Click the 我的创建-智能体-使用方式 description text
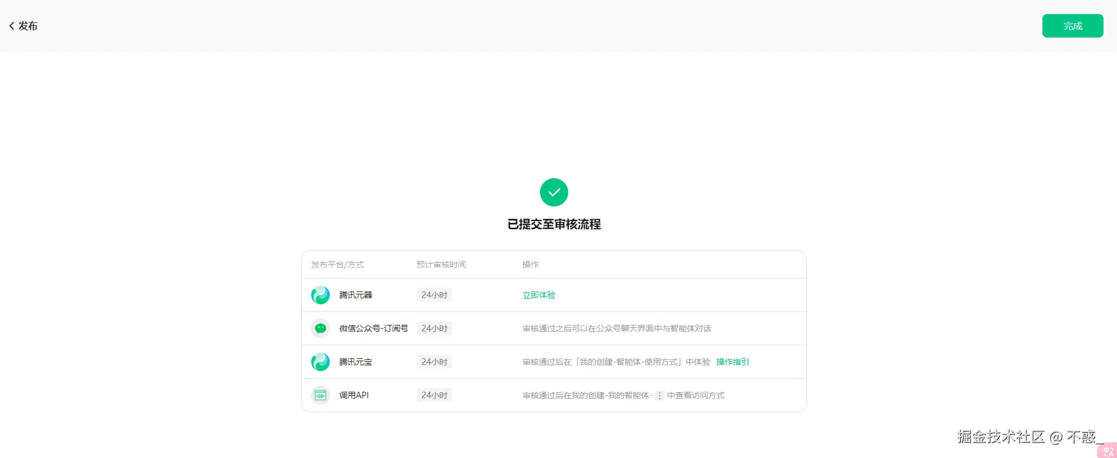Screen dimensions: 1117x458 (x=616, y=362)
